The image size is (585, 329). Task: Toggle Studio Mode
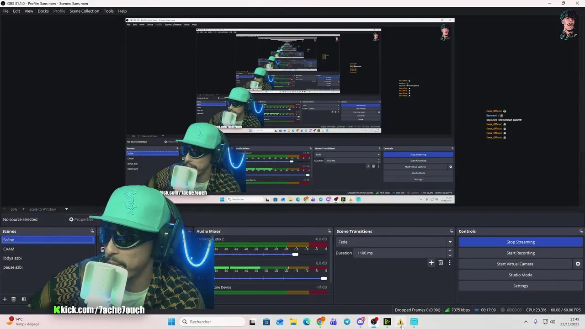point(520,275)
